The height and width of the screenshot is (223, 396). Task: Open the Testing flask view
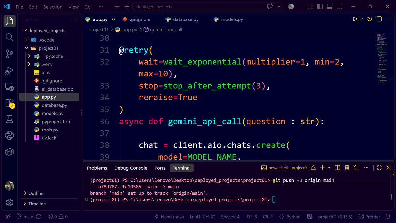(9, 119)
